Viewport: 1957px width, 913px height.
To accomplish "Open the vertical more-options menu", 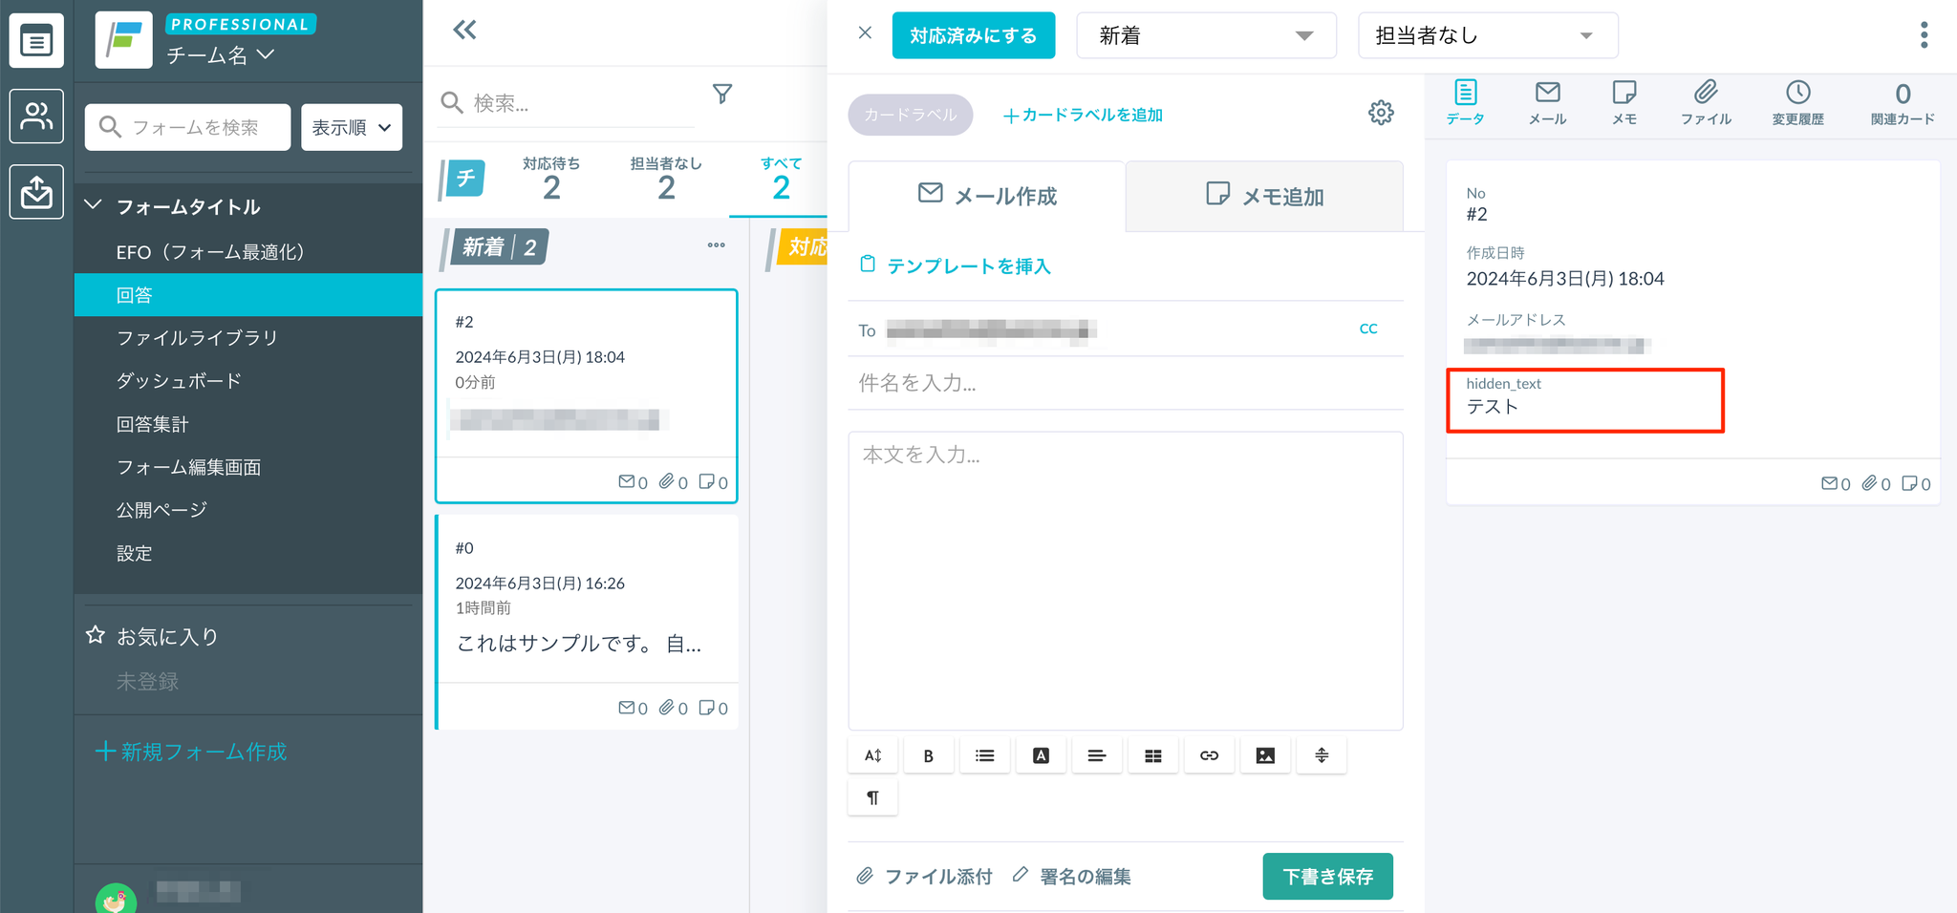I will click(1925, 35).
